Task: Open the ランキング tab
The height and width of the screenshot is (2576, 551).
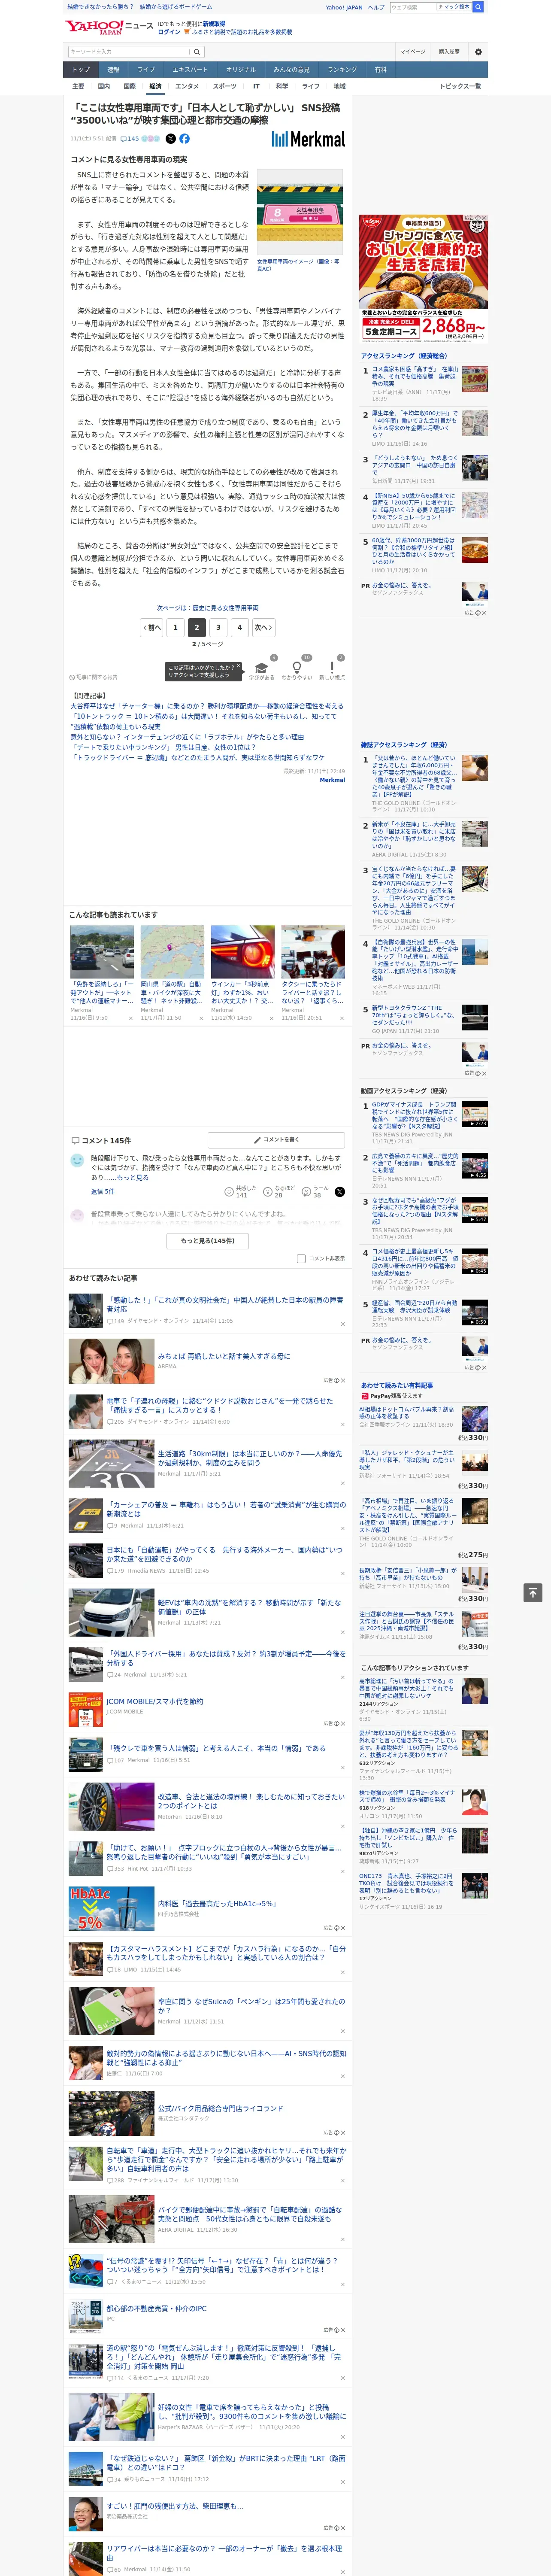Action: [342, 70]
